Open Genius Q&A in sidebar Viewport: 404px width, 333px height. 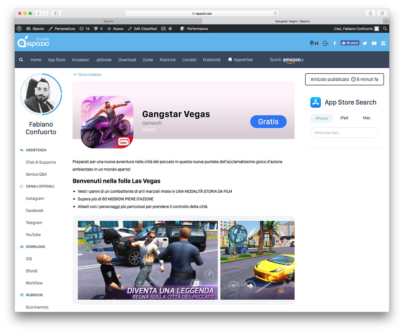click(x=36, y=174)
